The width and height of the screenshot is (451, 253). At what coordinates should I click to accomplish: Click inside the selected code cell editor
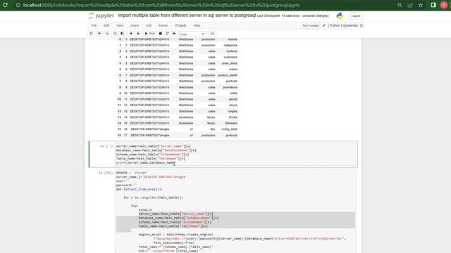click(x=236, y=155)
